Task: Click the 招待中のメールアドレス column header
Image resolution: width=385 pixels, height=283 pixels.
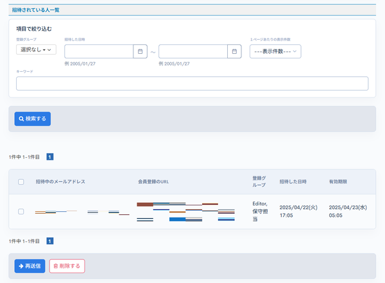Action: pyautogui.click(x=60, y=182)
